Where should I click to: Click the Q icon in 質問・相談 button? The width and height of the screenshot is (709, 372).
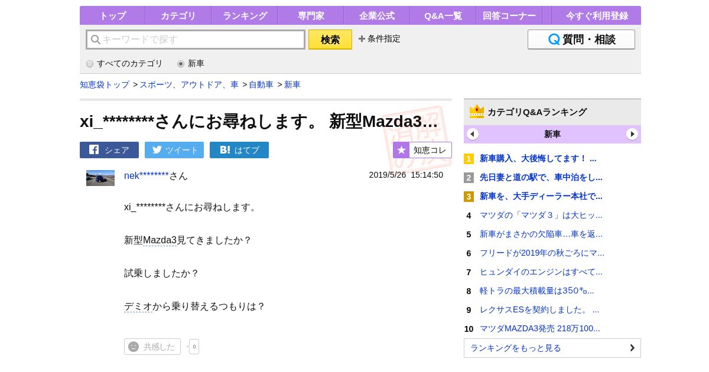554,40
